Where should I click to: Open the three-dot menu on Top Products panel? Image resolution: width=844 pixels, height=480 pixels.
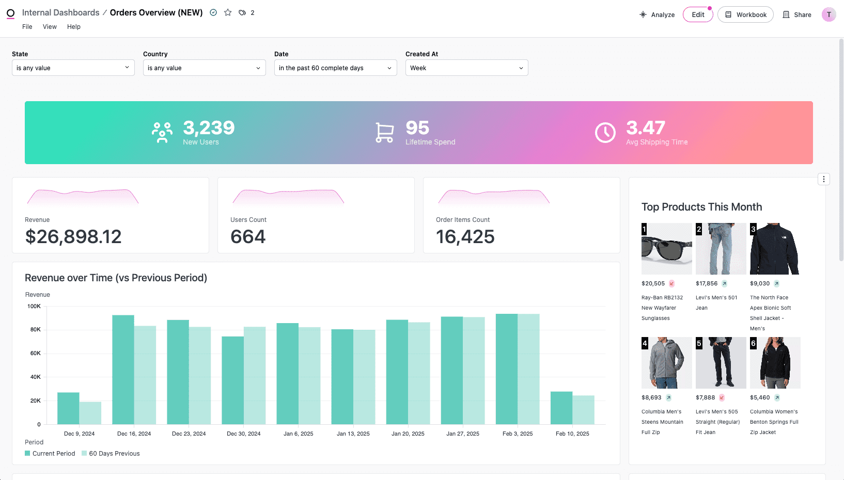(x=824, y=179)
